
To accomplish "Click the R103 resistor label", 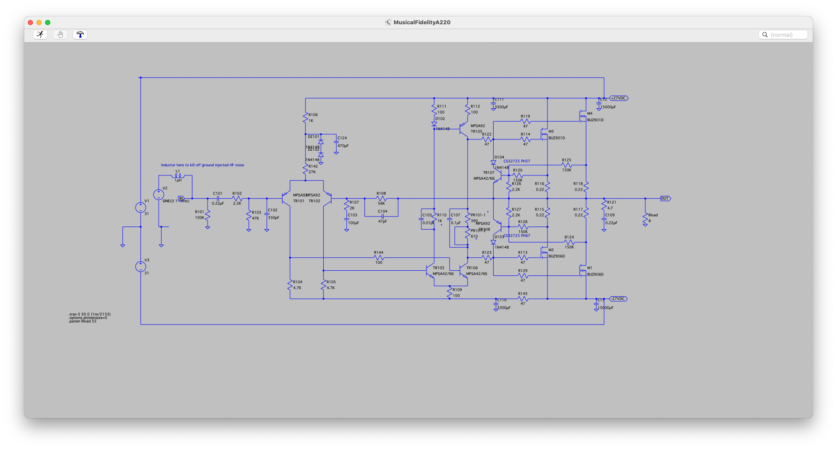I will pos(257,213).
